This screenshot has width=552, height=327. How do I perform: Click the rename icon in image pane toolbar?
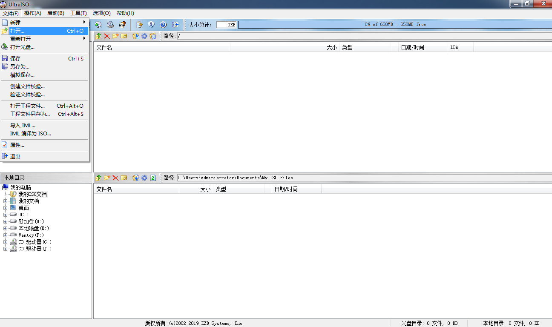point(124,36)
